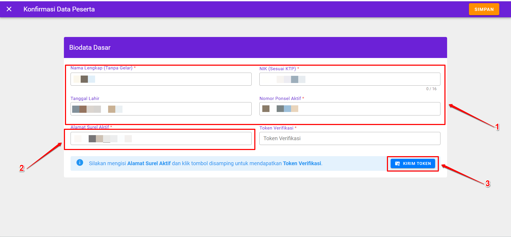The height and width of the screenshot is (237, 511).
Task: Click the Biodata Dasar section header
Action: coord(90,48)
